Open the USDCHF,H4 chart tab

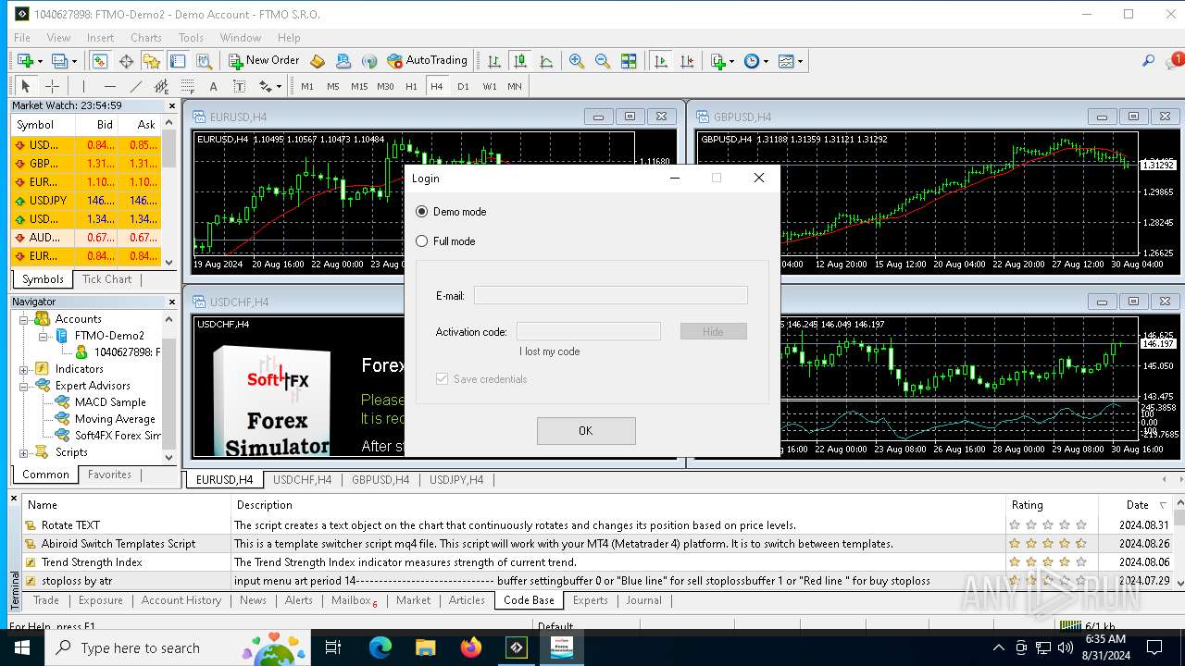tap(302, 480)
